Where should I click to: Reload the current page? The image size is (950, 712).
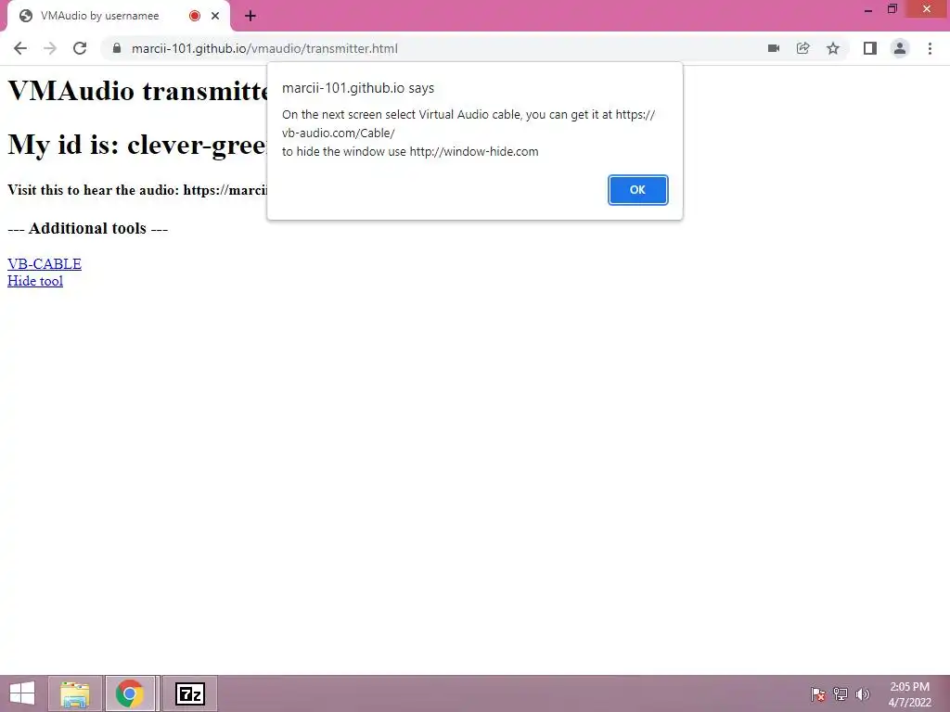80,48
